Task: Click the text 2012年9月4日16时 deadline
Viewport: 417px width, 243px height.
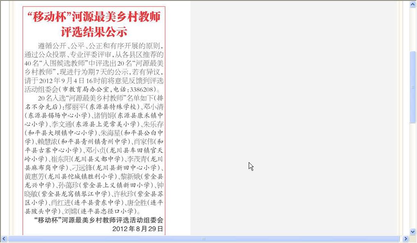Action: point(71,81)
